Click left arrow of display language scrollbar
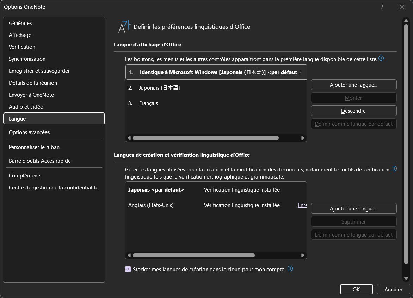 pyautogui.click(x=129, y=138)
